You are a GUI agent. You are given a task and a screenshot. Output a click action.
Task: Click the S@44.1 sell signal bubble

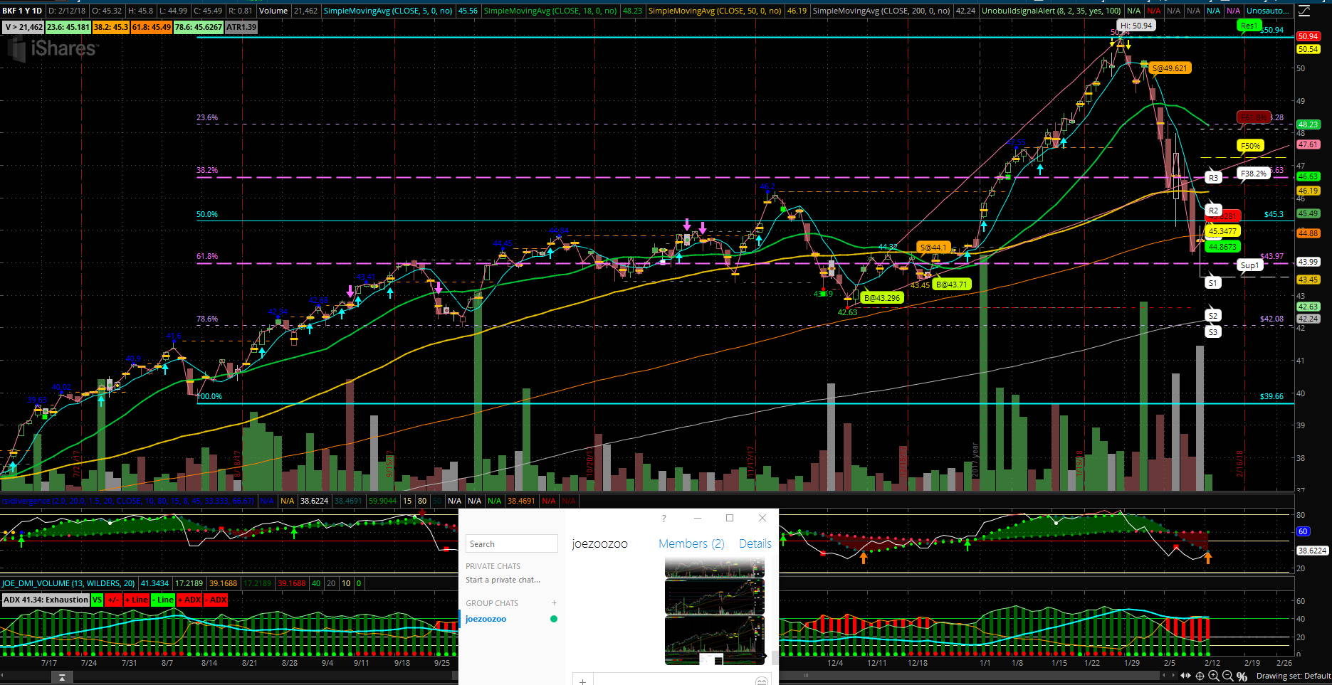click(x=933, y=248)
